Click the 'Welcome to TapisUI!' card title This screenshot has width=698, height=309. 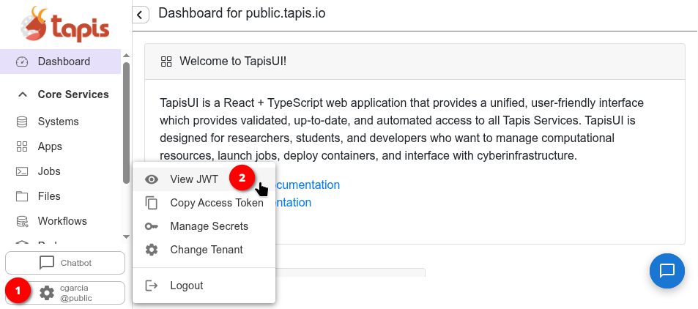(x=233, y=62)
